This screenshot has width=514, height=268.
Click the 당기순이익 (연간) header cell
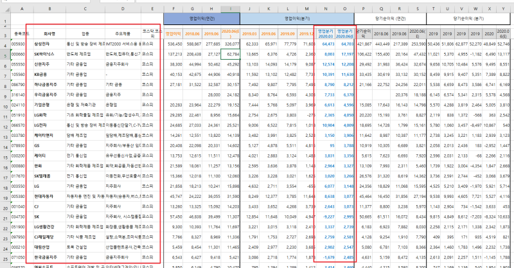[x=391, y=19]
